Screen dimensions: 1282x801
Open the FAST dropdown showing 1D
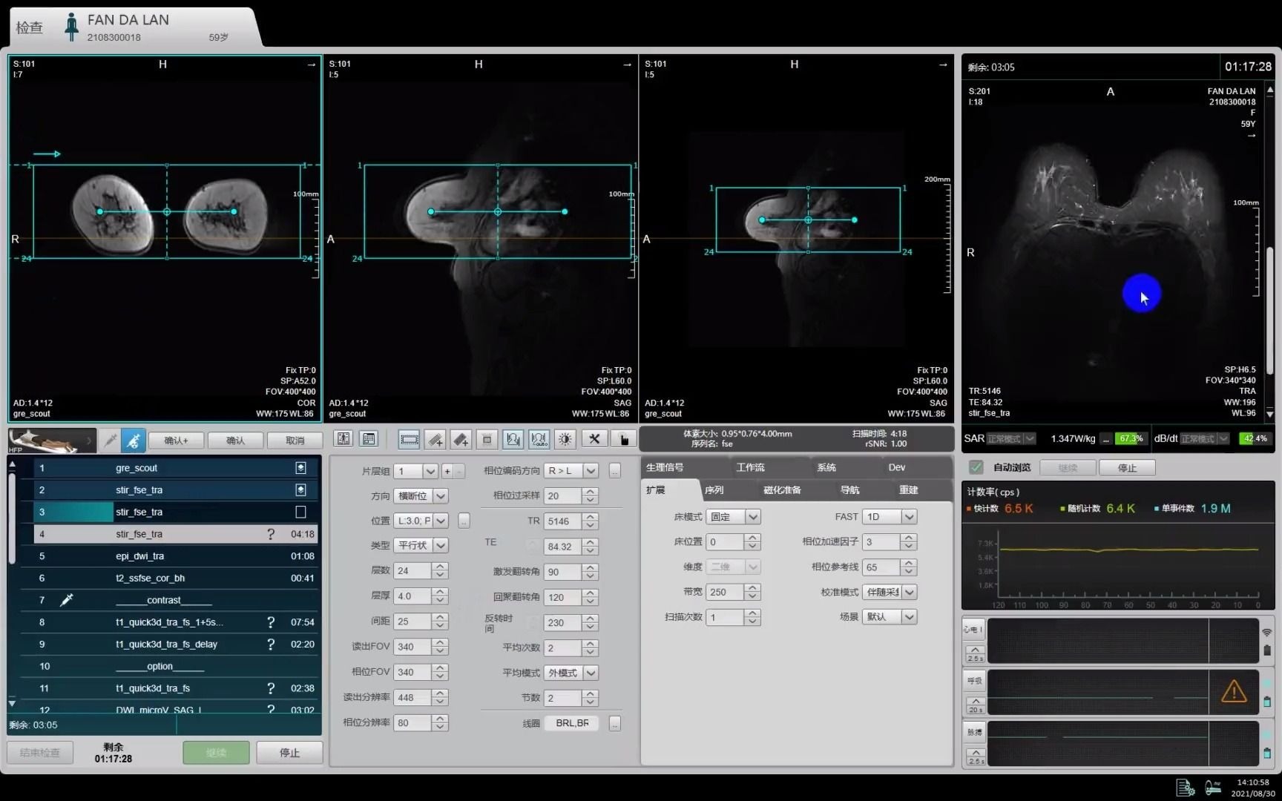910,517
